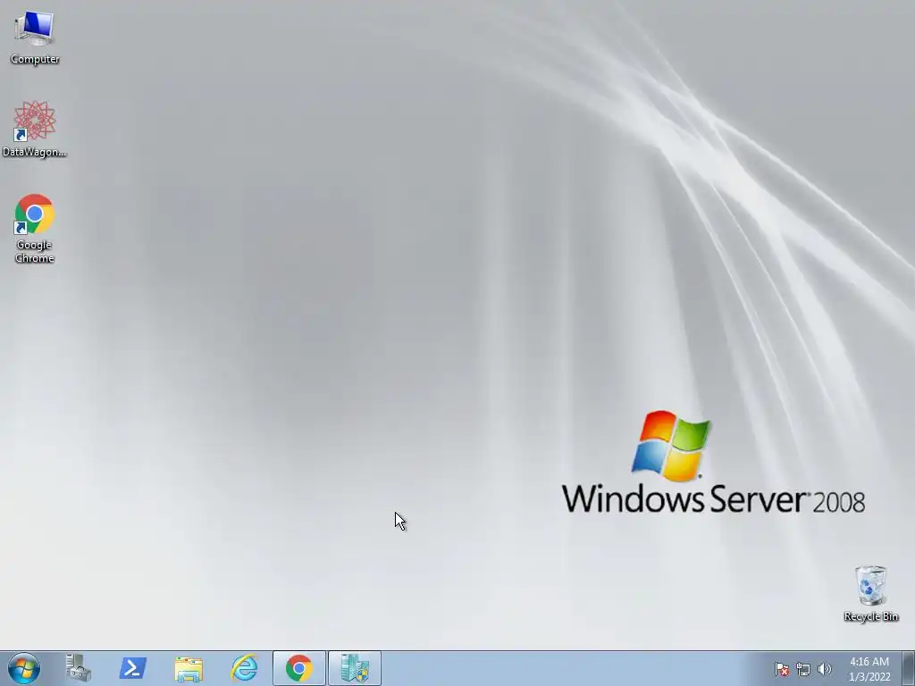915x686 pixels.
Task: Open Server Manager from the taskbar
Action: [78, 668]
